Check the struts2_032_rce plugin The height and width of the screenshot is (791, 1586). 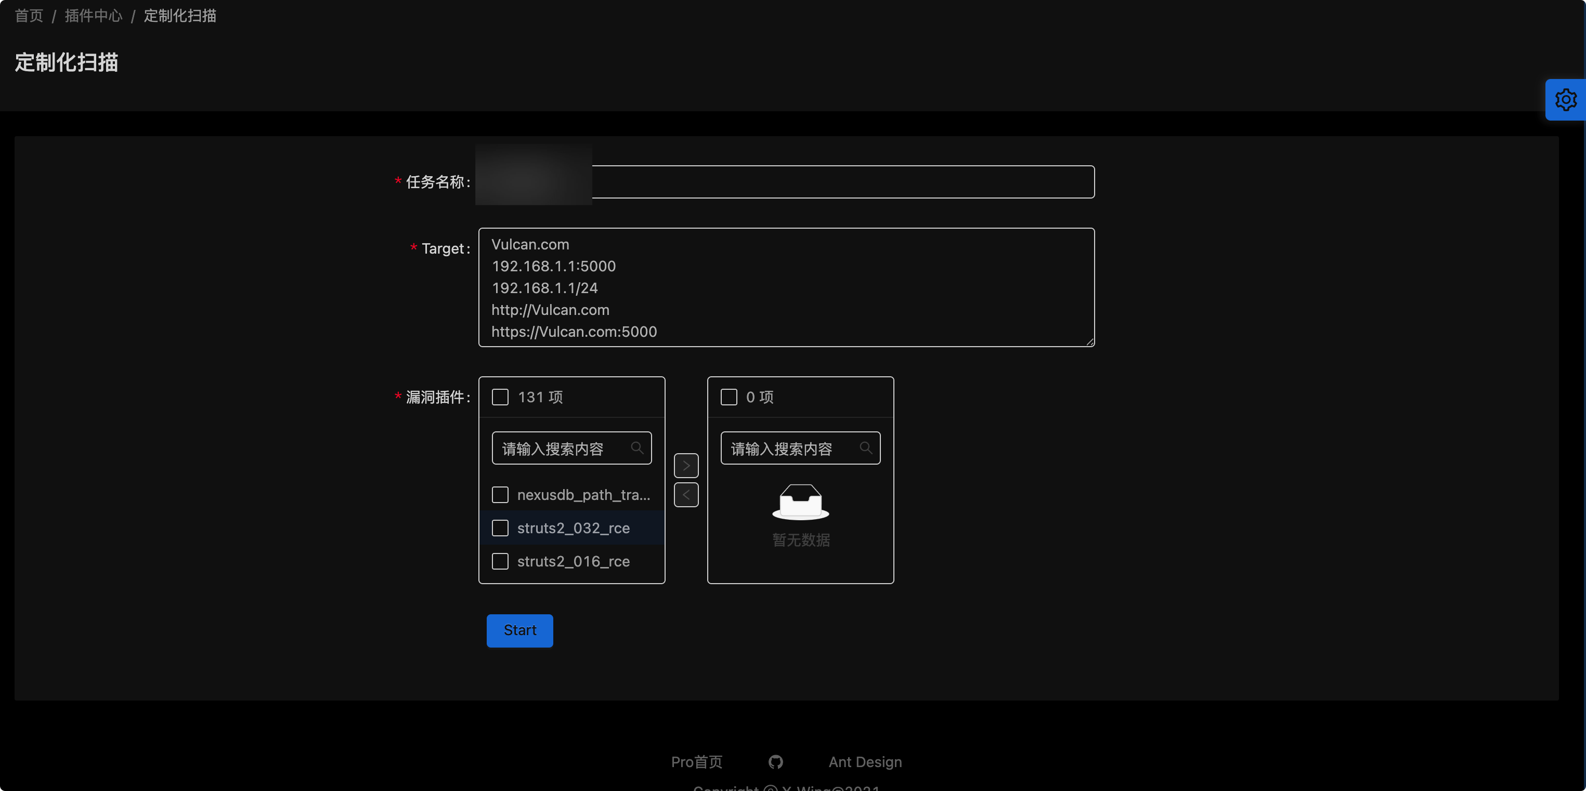[x=500, y=528]
